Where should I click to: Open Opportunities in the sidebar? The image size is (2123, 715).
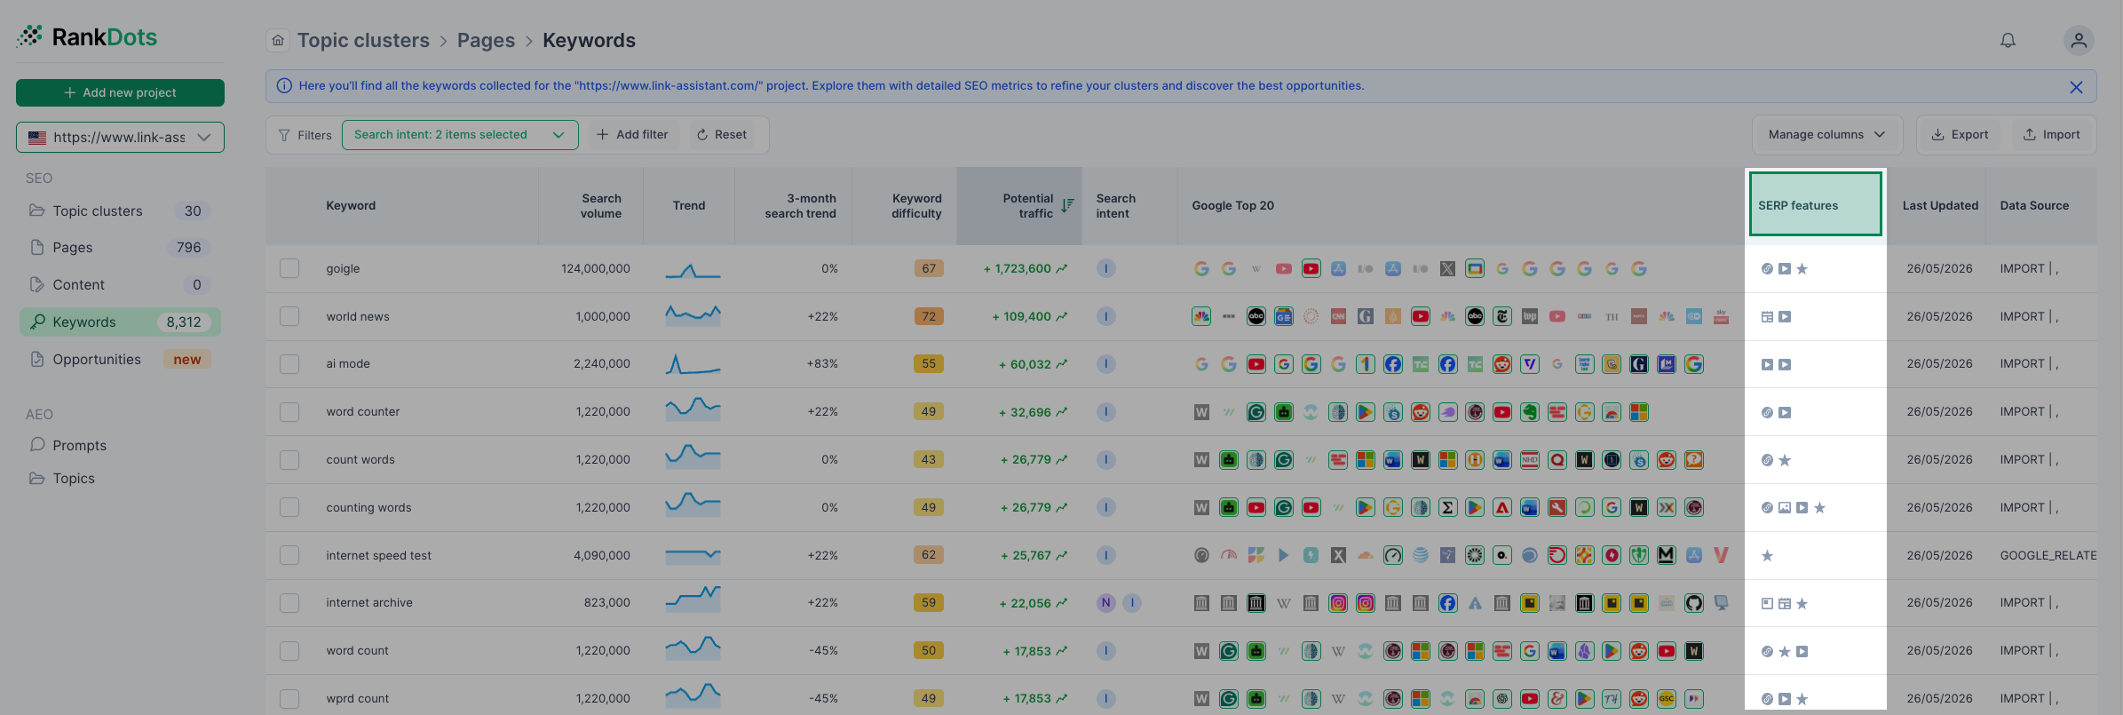click(x=120, y=360)
